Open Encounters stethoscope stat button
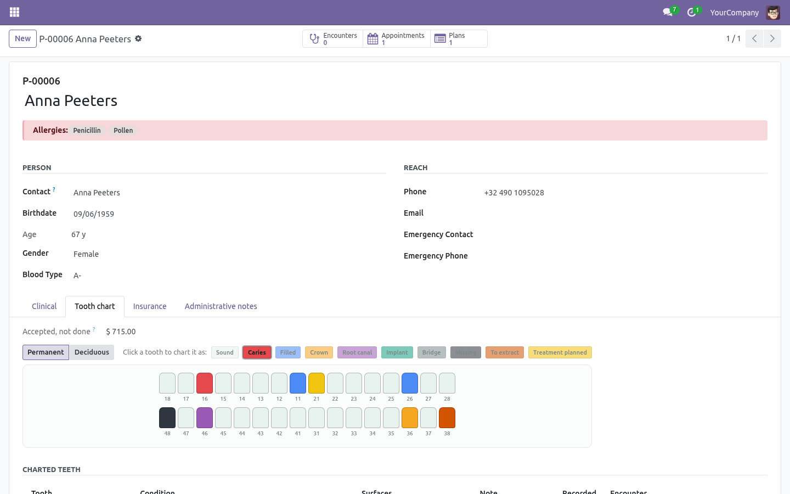Image resolution: width=790 pixels, height=494 pixels. [x=333, y=39]
